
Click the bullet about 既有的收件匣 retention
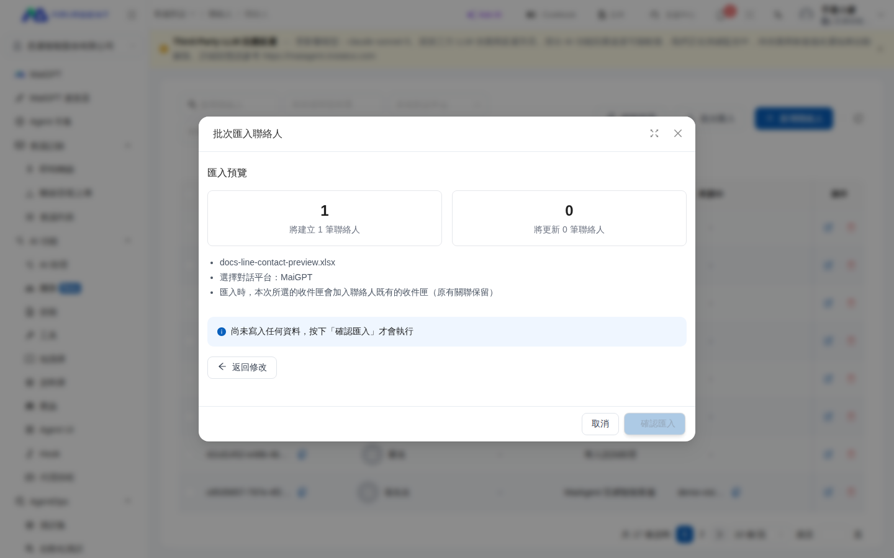(358, 292)
